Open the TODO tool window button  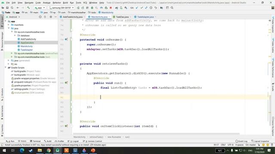(x=22, y=141)
